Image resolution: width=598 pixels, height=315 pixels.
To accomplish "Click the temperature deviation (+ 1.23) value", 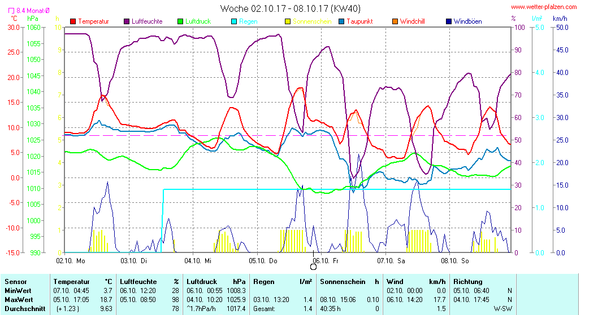I will point(68,309).
